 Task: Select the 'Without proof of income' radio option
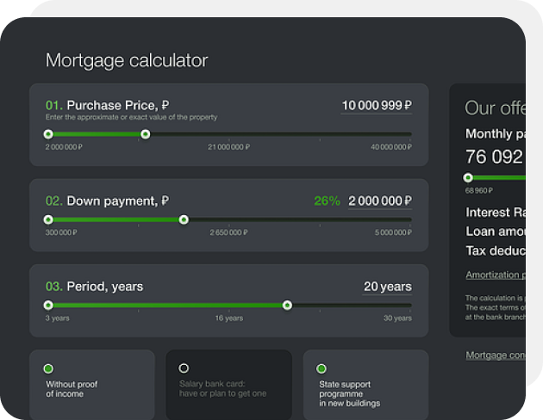tap(48, 368)
